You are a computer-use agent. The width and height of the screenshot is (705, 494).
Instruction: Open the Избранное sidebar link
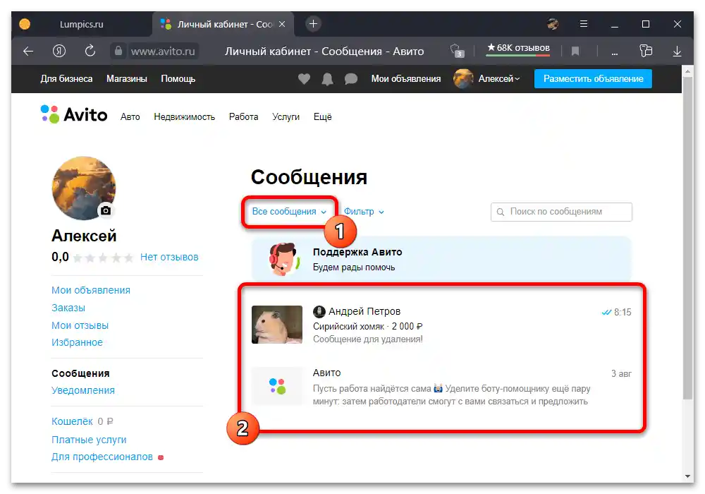[77, 342]
